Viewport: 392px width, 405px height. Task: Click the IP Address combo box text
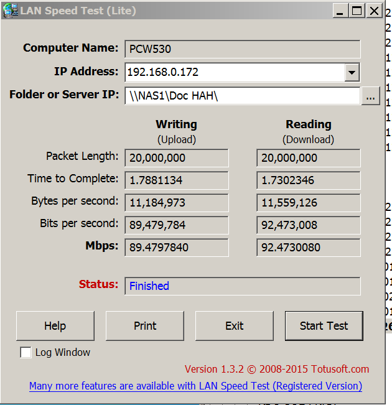[x=234, y=72]
